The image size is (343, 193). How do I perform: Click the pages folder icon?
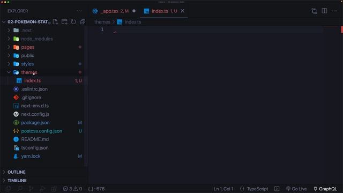[x=16, y=47]
